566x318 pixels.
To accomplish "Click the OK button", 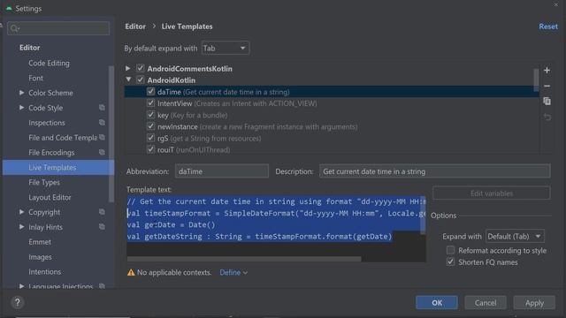I will click(x=437, y=302).
